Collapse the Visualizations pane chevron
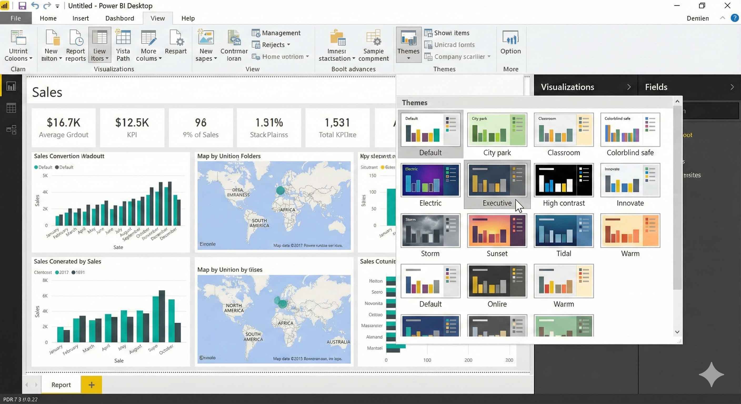This screenshot has height=404, width=741. 629,87
